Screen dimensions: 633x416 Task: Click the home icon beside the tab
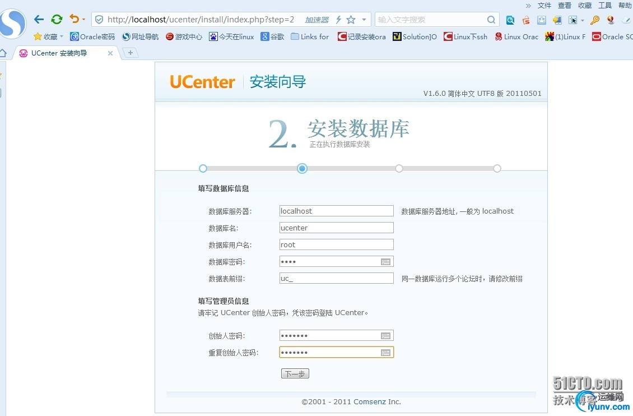point(3,53)
